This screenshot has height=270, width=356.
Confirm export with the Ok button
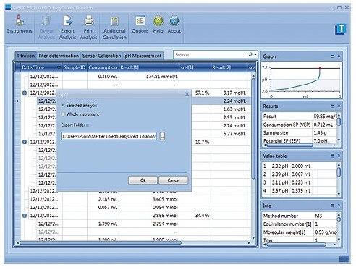point(143,180)
